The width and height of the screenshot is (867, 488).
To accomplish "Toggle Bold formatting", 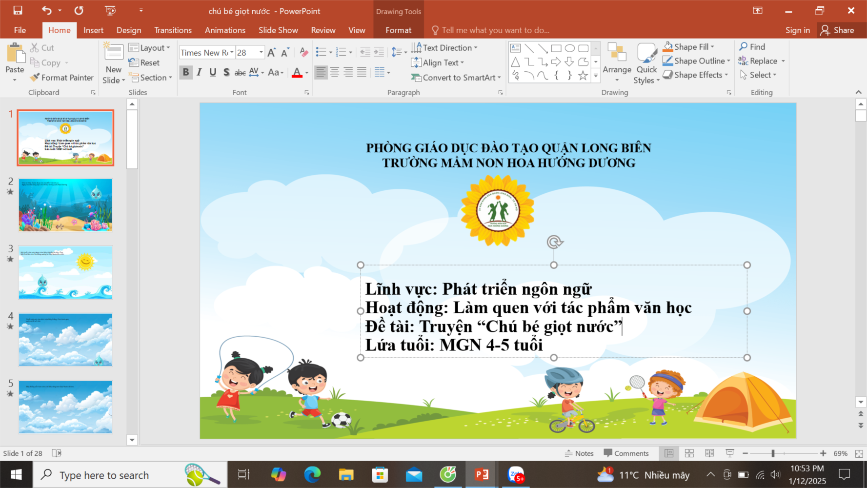I will pos(186,72).
